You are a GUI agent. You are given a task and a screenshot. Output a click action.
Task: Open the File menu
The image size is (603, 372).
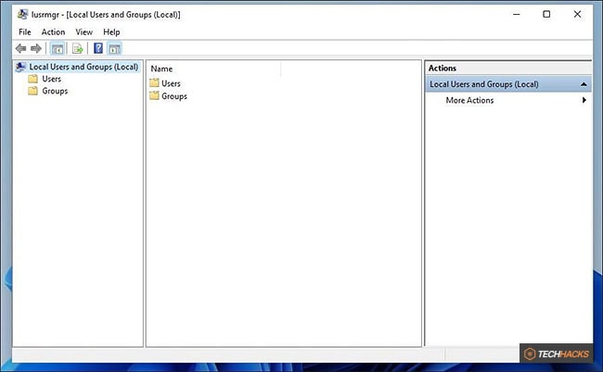coord(25,32)
